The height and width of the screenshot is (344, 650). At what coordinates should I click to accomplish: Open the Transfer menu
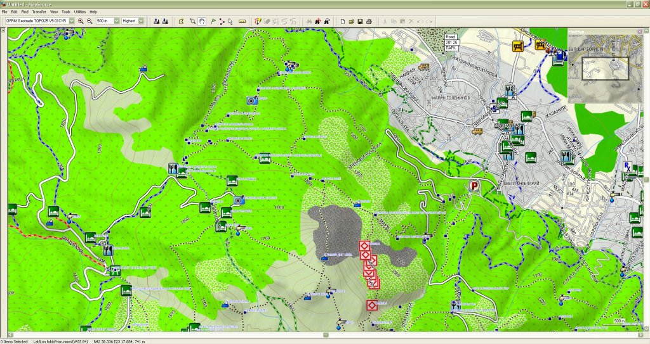[x=39, y=11]
